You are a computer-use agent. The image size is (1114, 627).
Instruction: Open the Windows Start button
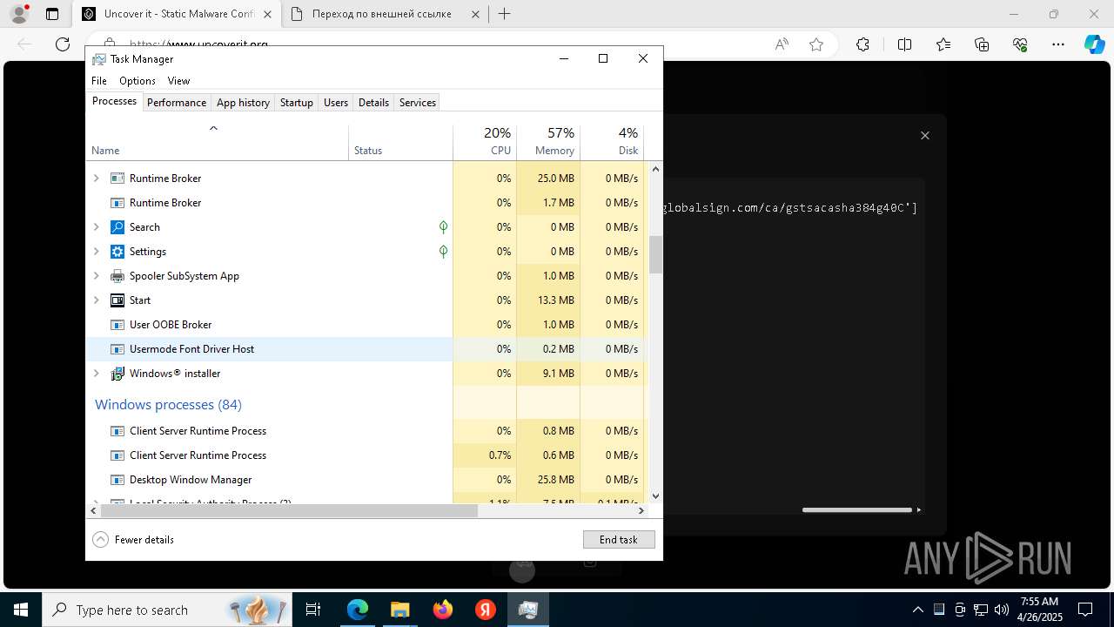(21, 610)
